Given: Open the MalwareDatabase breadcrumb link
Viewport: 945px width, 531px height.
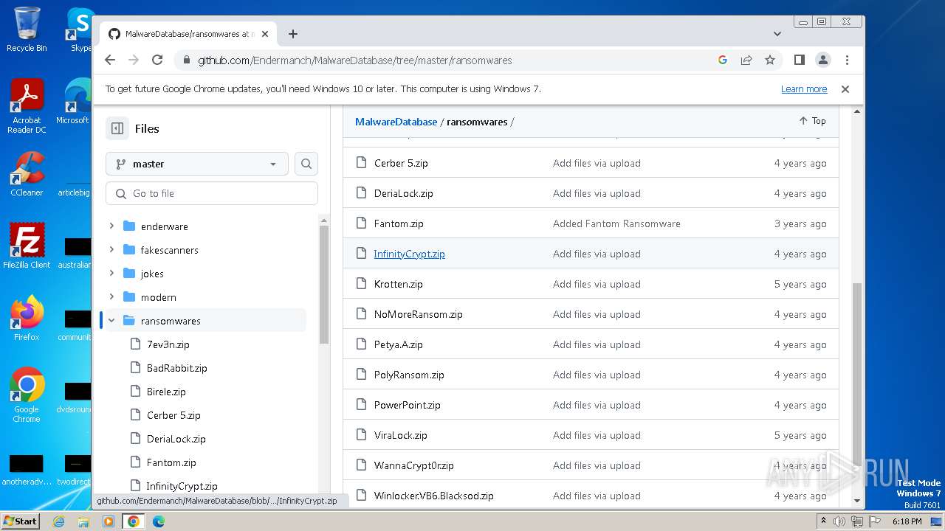Looking at the screenshot, I should pyautogui.click(x=396, y=122).
